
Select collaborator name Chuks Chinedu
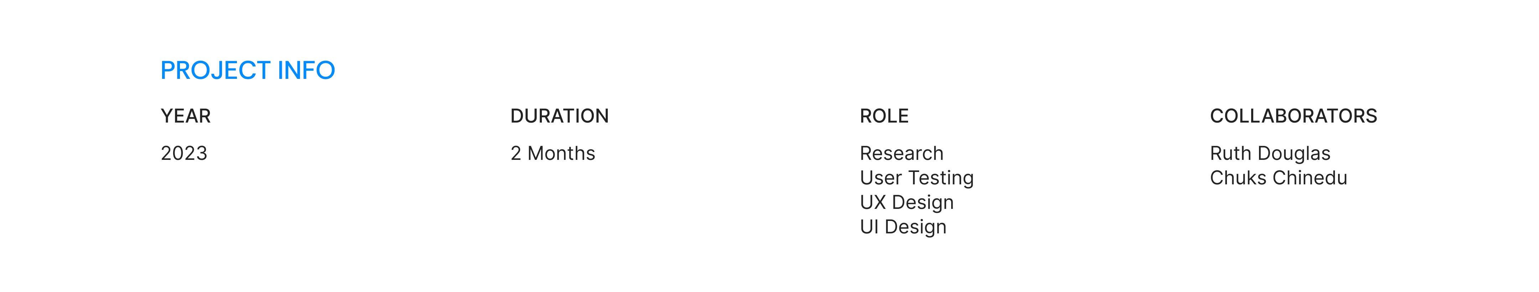1279,178
